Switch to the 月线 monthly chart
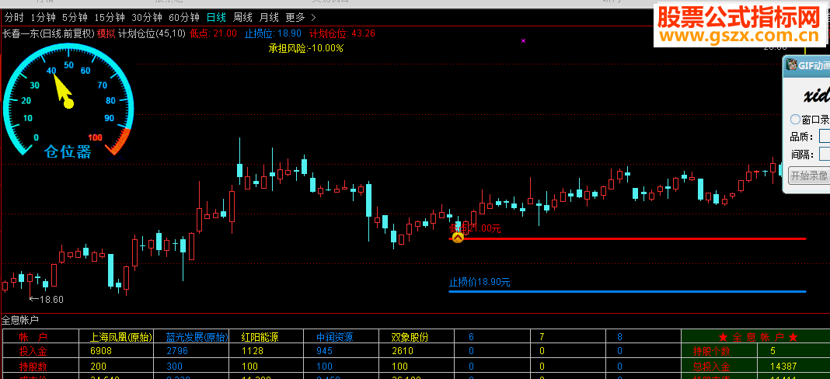Screen dimensions: 830x379 [269, 17]
